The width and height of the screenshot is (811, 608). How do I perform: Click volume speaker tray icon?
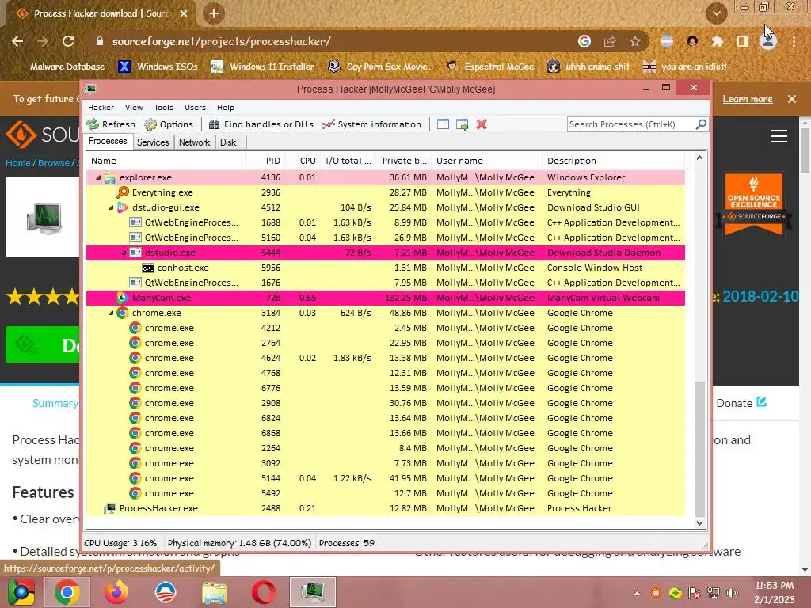click(x=733, y=593)
